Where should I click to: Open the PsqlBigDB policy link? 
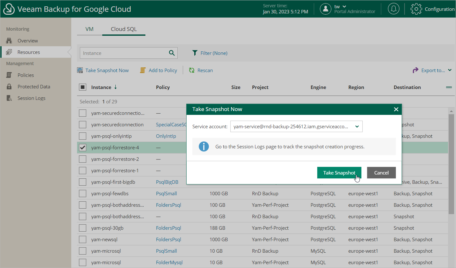coord(167,182)
